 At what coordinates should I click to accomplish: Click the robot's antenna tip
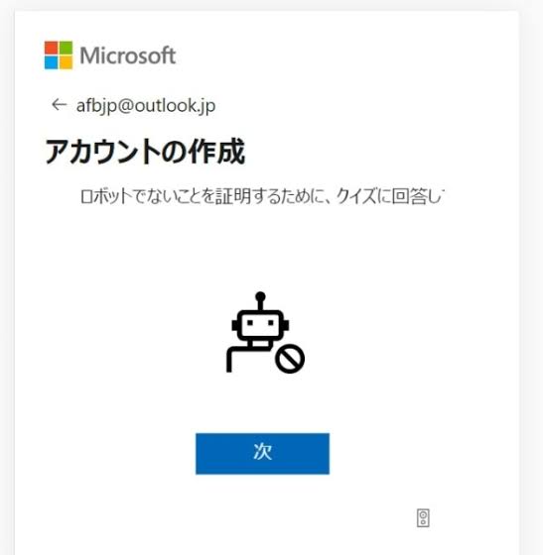(260, 296)
